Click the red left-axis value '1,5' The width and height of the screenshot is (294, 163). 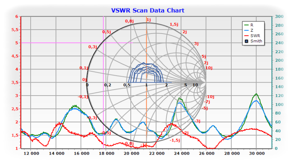tap(15, 135)
